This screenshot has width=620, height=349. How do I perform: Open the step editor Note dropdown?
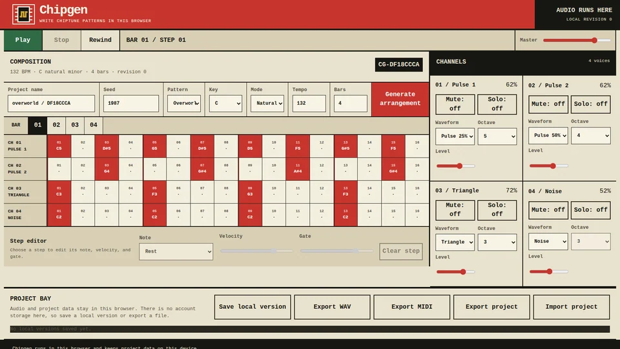tap(176, 251)
